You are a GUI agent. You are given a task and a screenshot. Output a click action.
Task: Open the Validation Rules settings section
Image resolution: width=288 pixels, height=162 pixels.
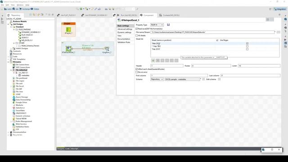[124, 42]
